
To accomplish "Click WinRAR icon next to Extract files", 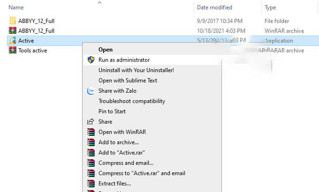I will click(91, 184).
